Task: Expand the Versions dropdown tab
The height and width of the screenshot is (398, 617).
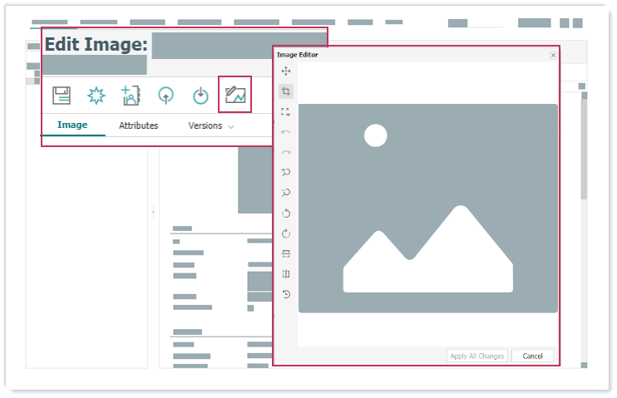Action: click(x=211, y=126)
